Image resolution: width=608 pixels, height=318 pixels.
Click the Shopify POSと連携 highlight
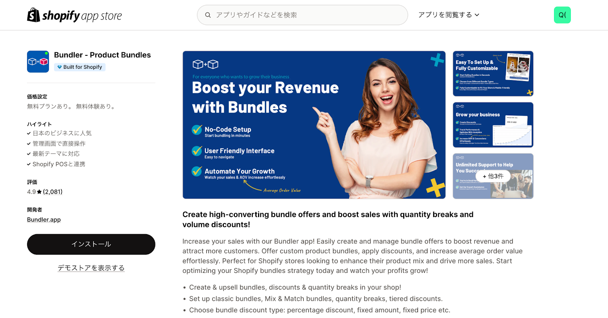pyautogui.click(x=59, y=164)
